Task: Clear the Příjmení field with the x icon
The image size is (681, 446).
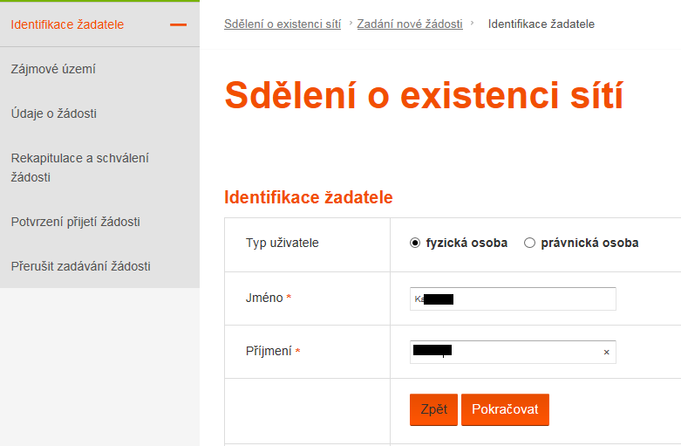Action: point(606,353)
